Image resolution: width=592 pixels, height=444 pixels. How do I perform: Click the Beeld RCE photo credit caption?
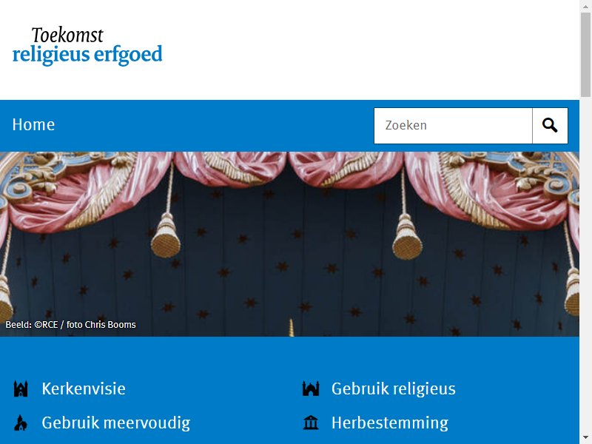[70, 325]
